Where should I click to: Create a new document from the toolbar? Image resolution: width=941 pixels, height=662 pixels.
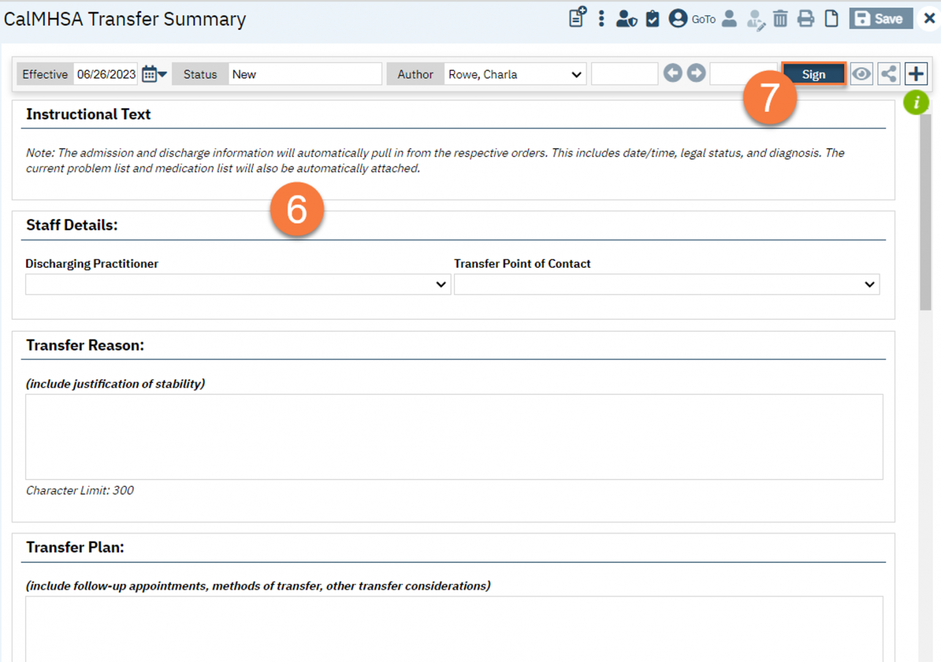click(x=576, y=18)
